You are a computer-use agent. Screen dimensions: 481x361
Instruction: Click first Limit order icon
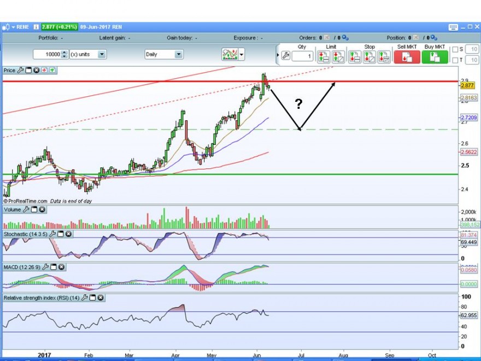(324, 57)
